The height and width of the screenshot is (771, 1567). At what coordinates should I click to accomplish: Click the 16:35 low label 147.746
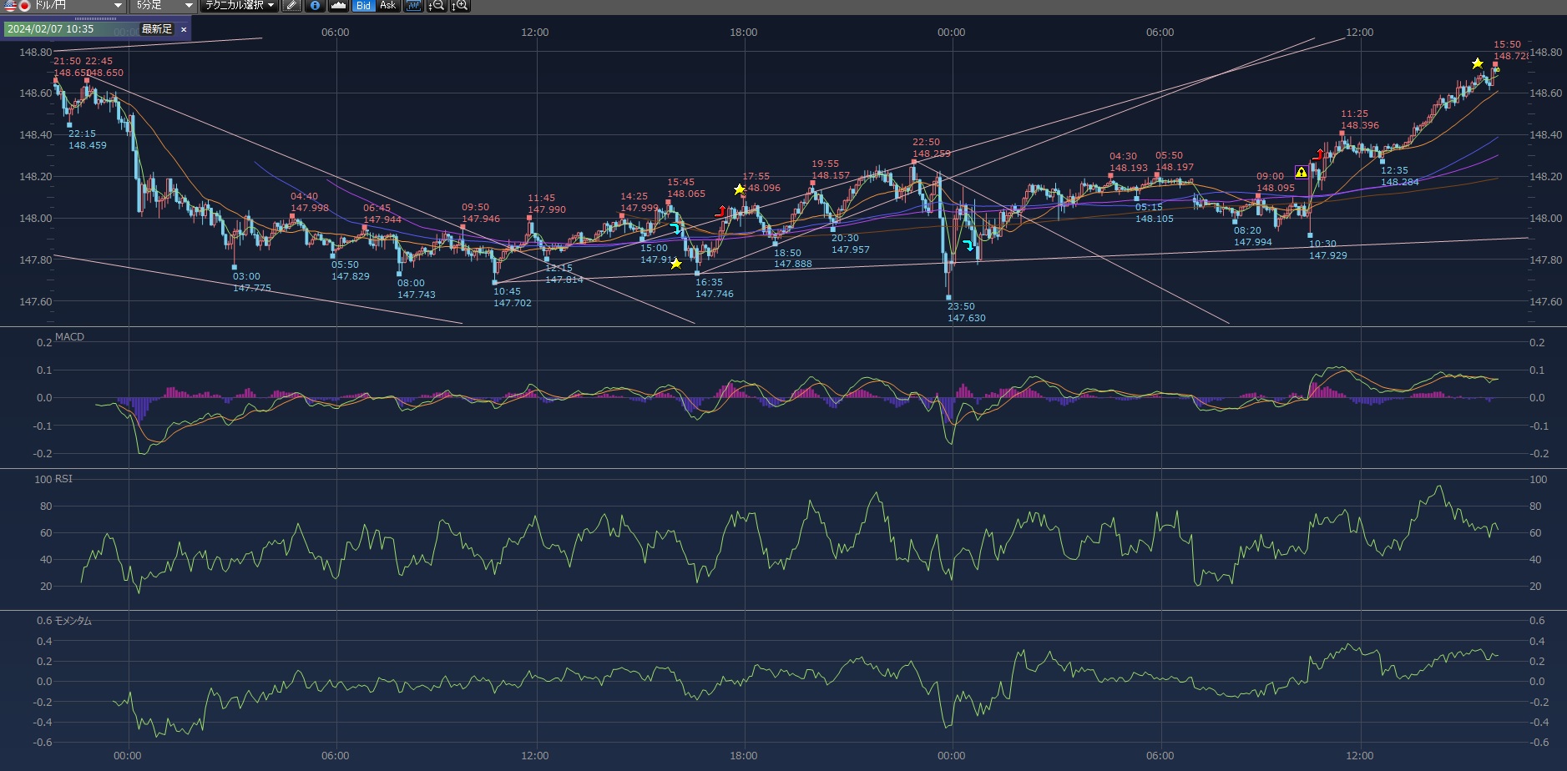point(715,288)
